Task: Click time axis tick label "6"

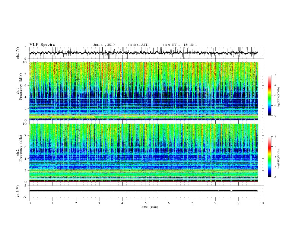Action: (169, 203)
